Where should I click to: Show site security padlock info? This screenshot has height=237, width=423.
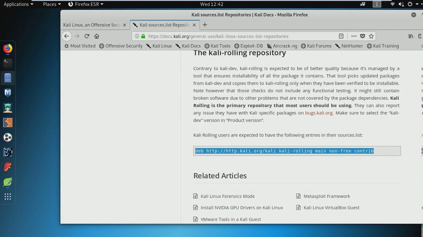[143, 36]
